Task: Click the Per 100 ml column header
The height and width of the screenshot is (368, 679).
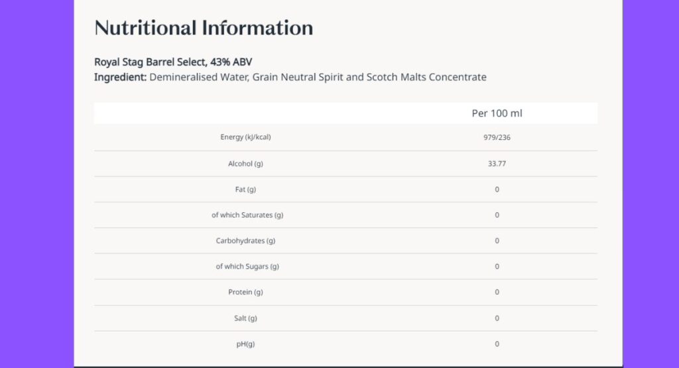Action: point(497,113)
